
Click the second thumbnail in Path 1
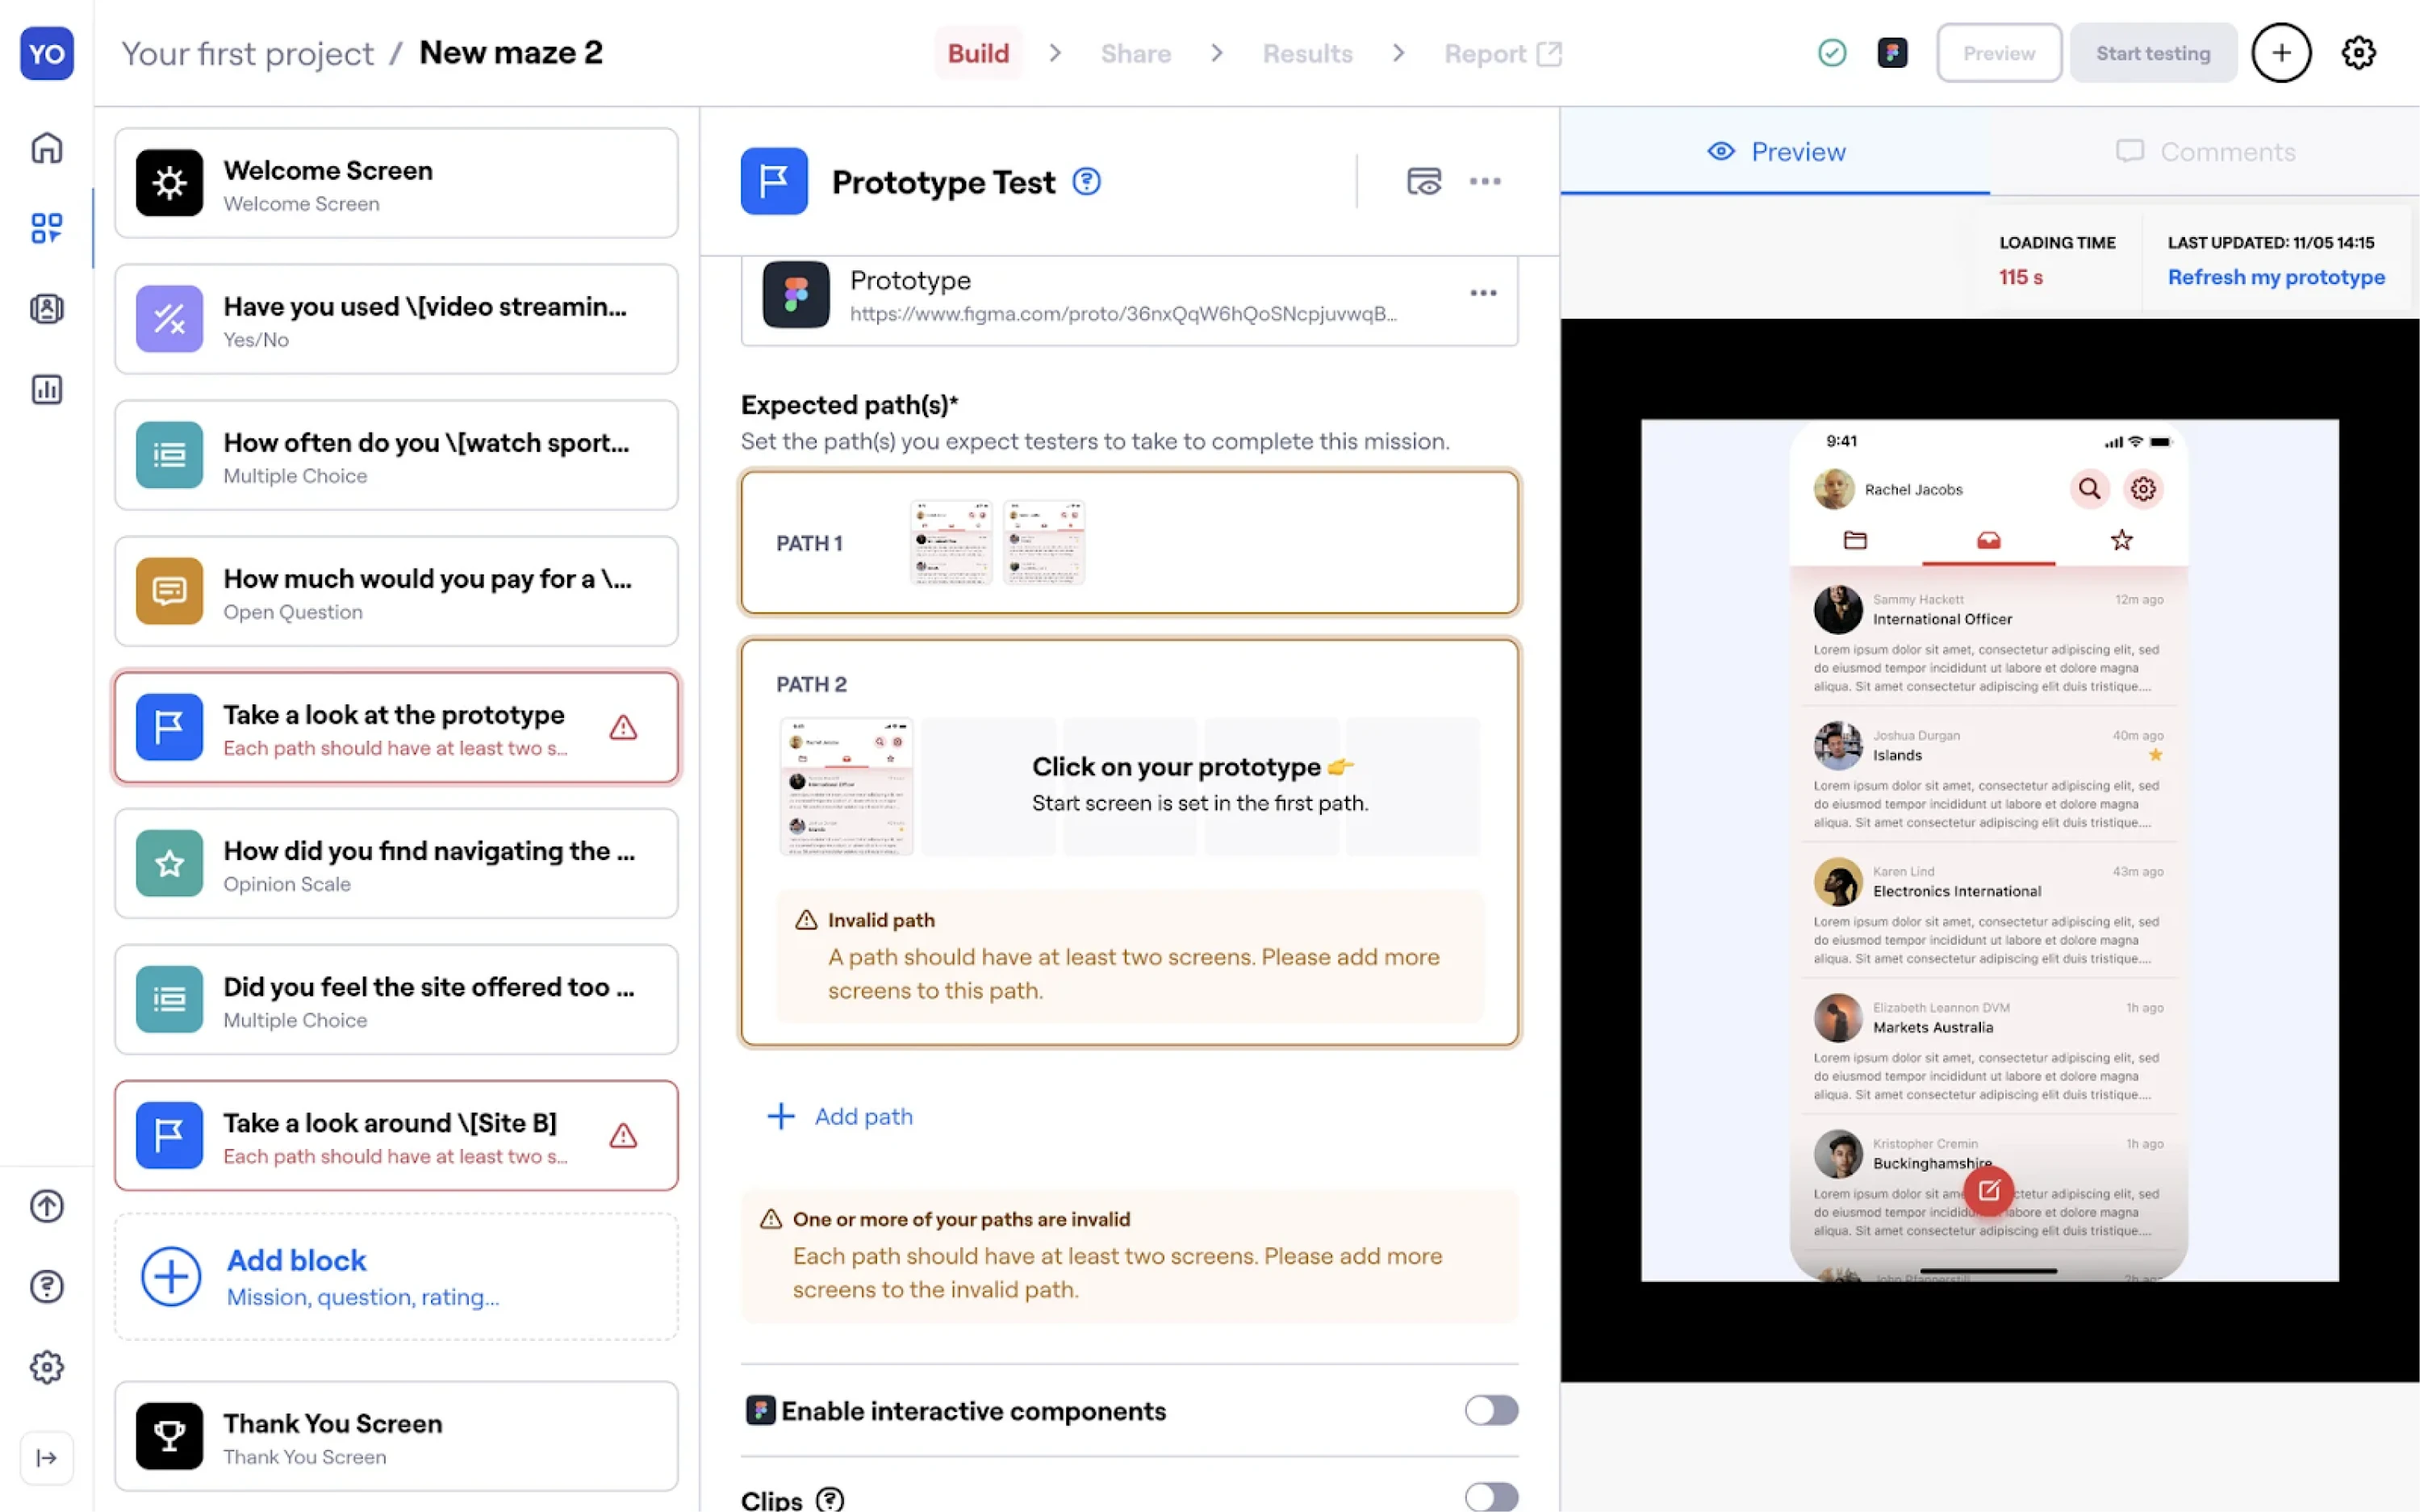1043,543
